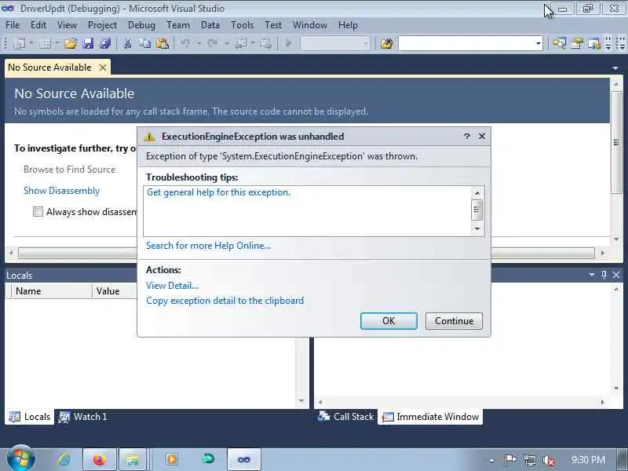This screenshot has width=628, height=471.
Task: Open the Windows Start menu
Action: pos(21,458)
